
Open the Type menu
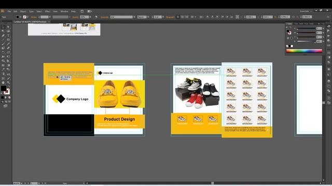[x=31, y=11]
